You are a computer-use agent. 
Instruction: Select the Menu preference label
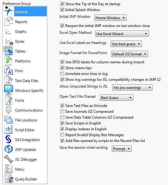click(20, 169)
